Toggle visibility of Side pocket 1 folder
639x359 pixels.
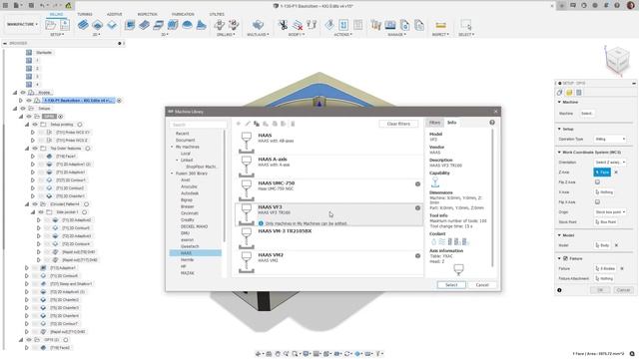point(41,212)
